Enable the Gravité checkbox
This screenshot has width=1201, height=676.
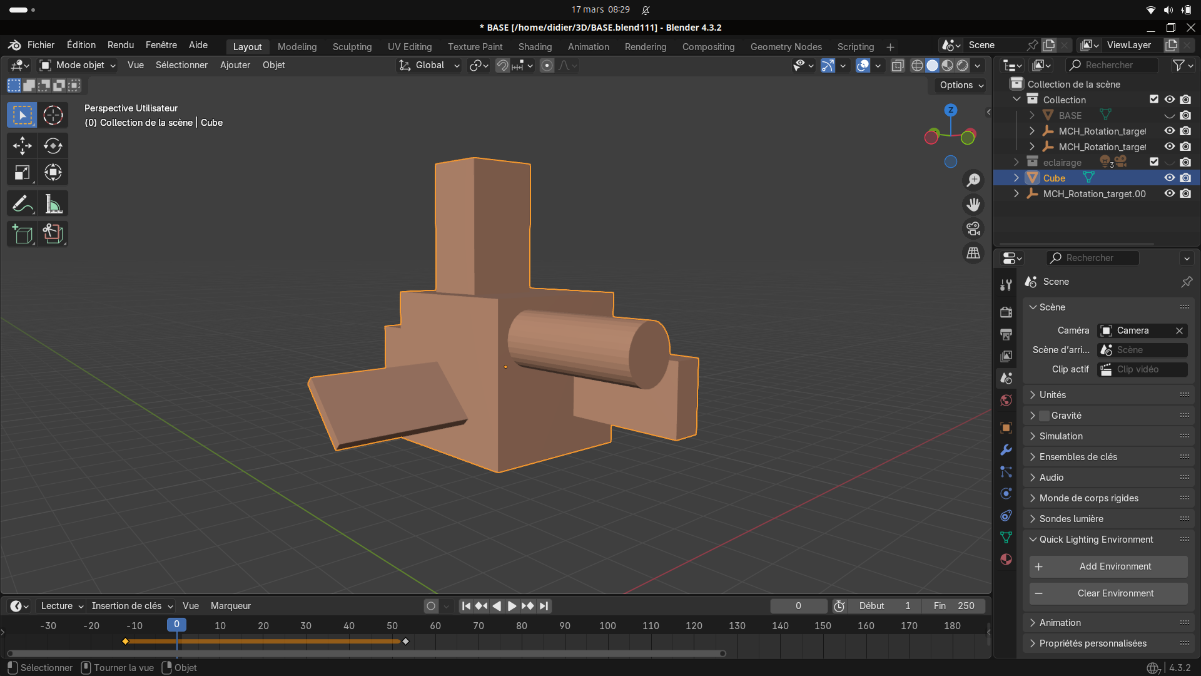[1044, 416]
